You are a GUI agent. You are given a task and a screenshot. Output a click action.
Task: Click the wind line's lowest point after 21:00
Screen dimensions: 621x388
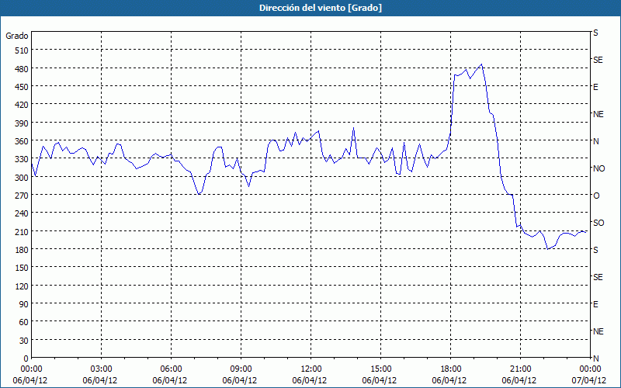pos(548,249)
